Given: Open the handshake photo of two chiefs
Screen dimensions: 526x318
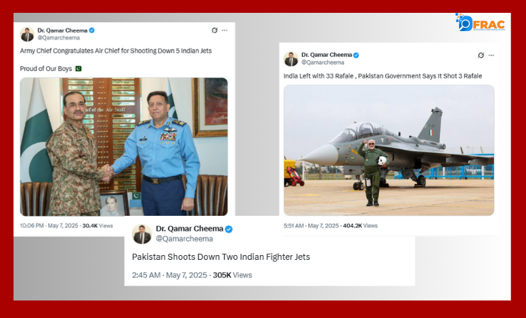Looking at the screenshot, I should coord(124,147).
